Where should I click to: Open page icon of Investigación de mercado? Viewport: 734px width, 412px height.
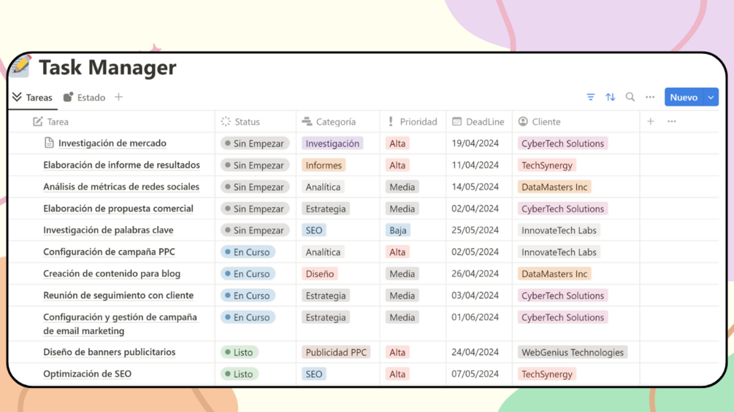coord(49,143)
